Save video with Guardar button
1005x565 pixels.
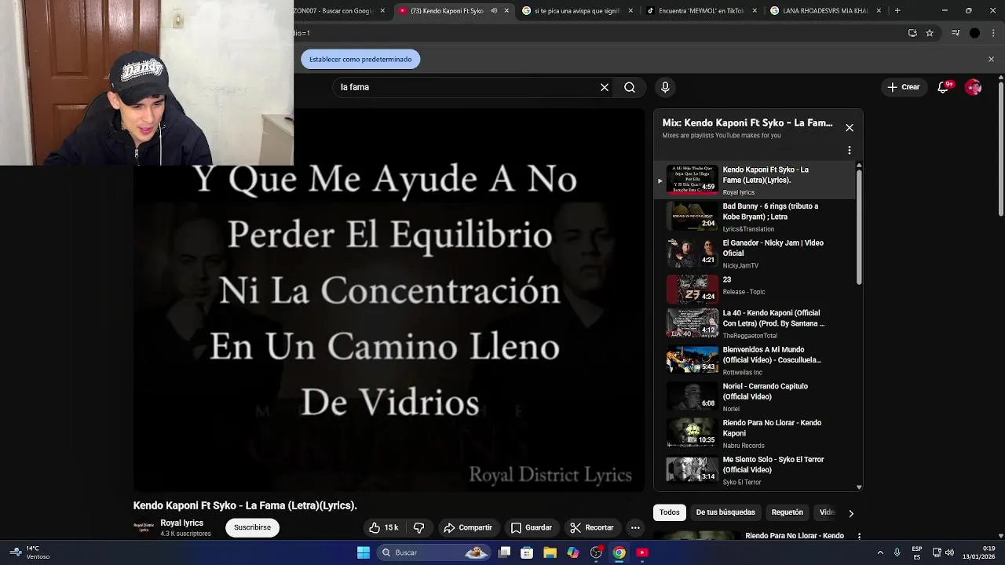531,527
